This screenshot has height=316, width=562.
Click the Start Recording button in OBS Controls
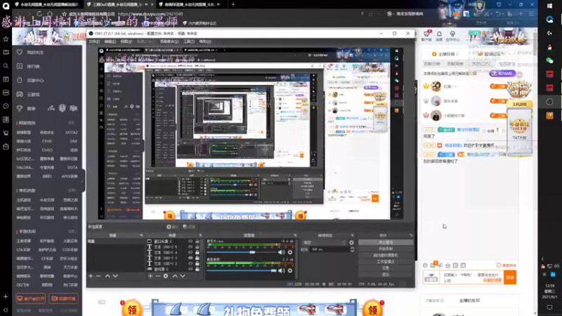point(386,249)
